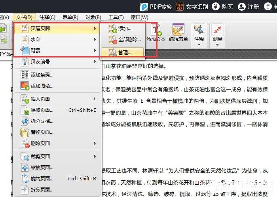
Task: Click the 测量 ruler toolbar icon
Action: click(218, 30)
